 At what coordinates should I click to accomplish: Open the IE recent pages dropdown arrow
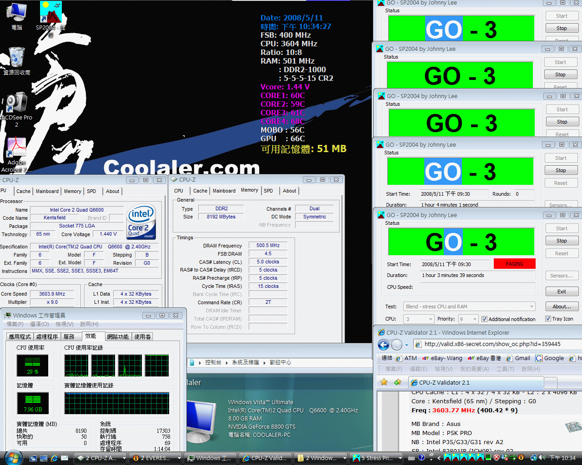pyautogui.click(x=406, y=345)
